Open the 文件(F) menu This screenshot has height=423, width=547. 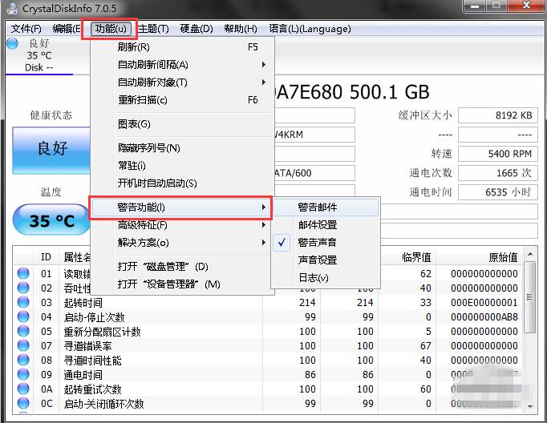click(26, 29)
